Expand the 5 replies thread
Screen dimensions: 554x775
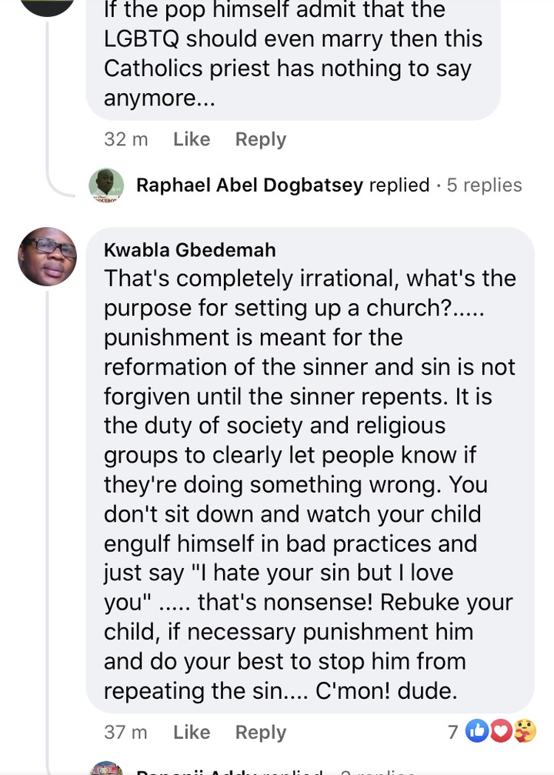(x=484, y=185)
